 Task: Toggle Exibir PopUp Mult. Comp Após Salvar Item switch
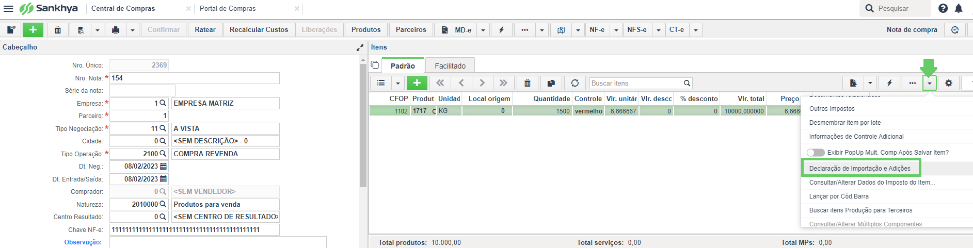click(816, 153)
